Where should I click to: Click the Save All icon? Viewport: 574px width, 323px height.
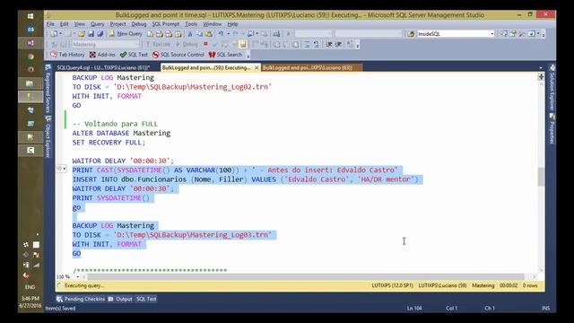pos(100,34)
